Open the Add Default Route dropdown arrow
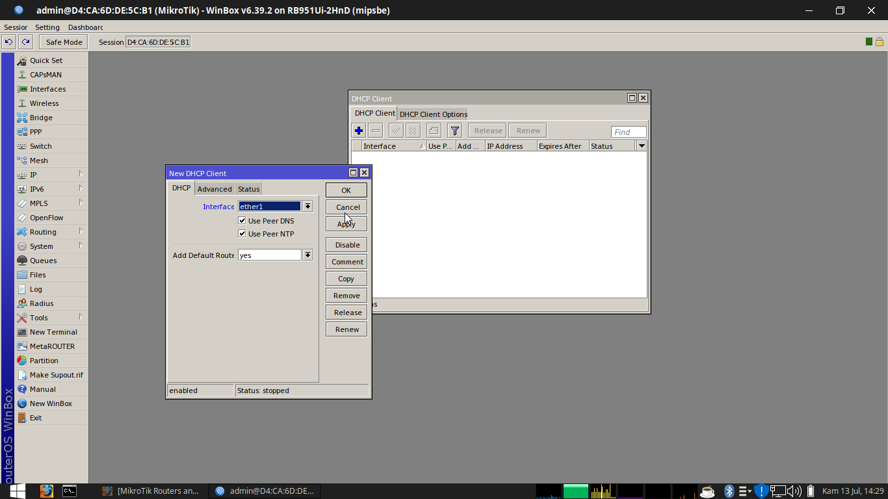 308,255
